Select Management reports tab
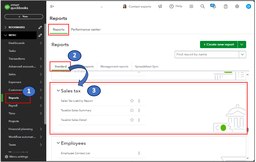This screenshot has height=162, width=256. [114, 67]
